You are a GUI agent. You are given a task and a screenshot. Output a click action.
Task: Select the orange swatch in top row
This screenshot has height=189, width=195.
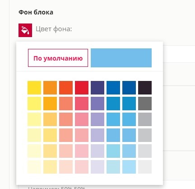coord(50,88)
